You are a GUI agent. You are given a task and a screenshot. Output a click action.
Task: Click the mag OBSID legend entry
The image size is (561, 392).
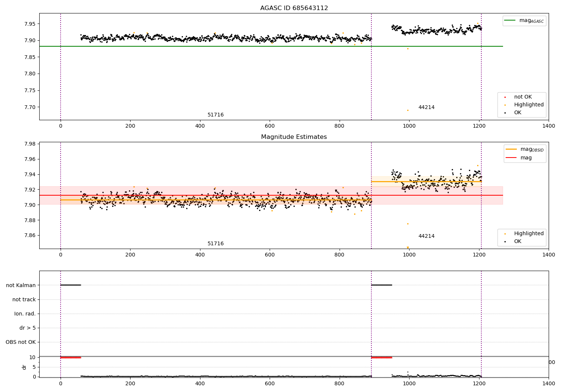tap(525, 149)
